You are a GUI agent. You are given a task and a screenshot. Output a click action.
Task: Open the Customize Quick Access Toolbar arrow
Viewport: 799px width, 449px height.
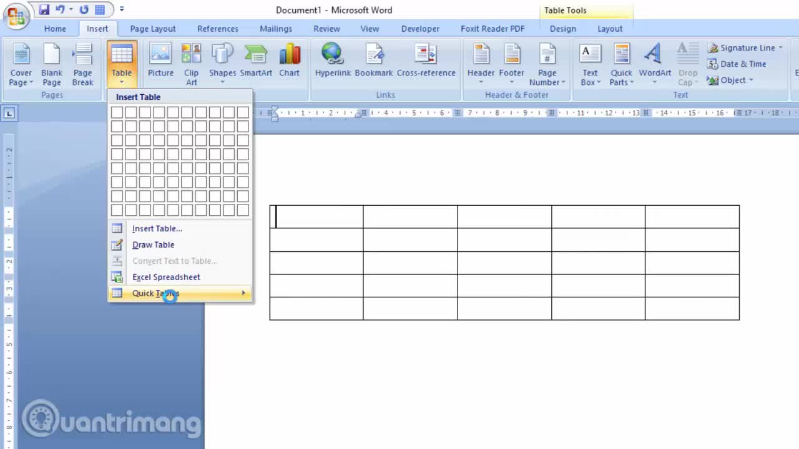coord(122,9)
